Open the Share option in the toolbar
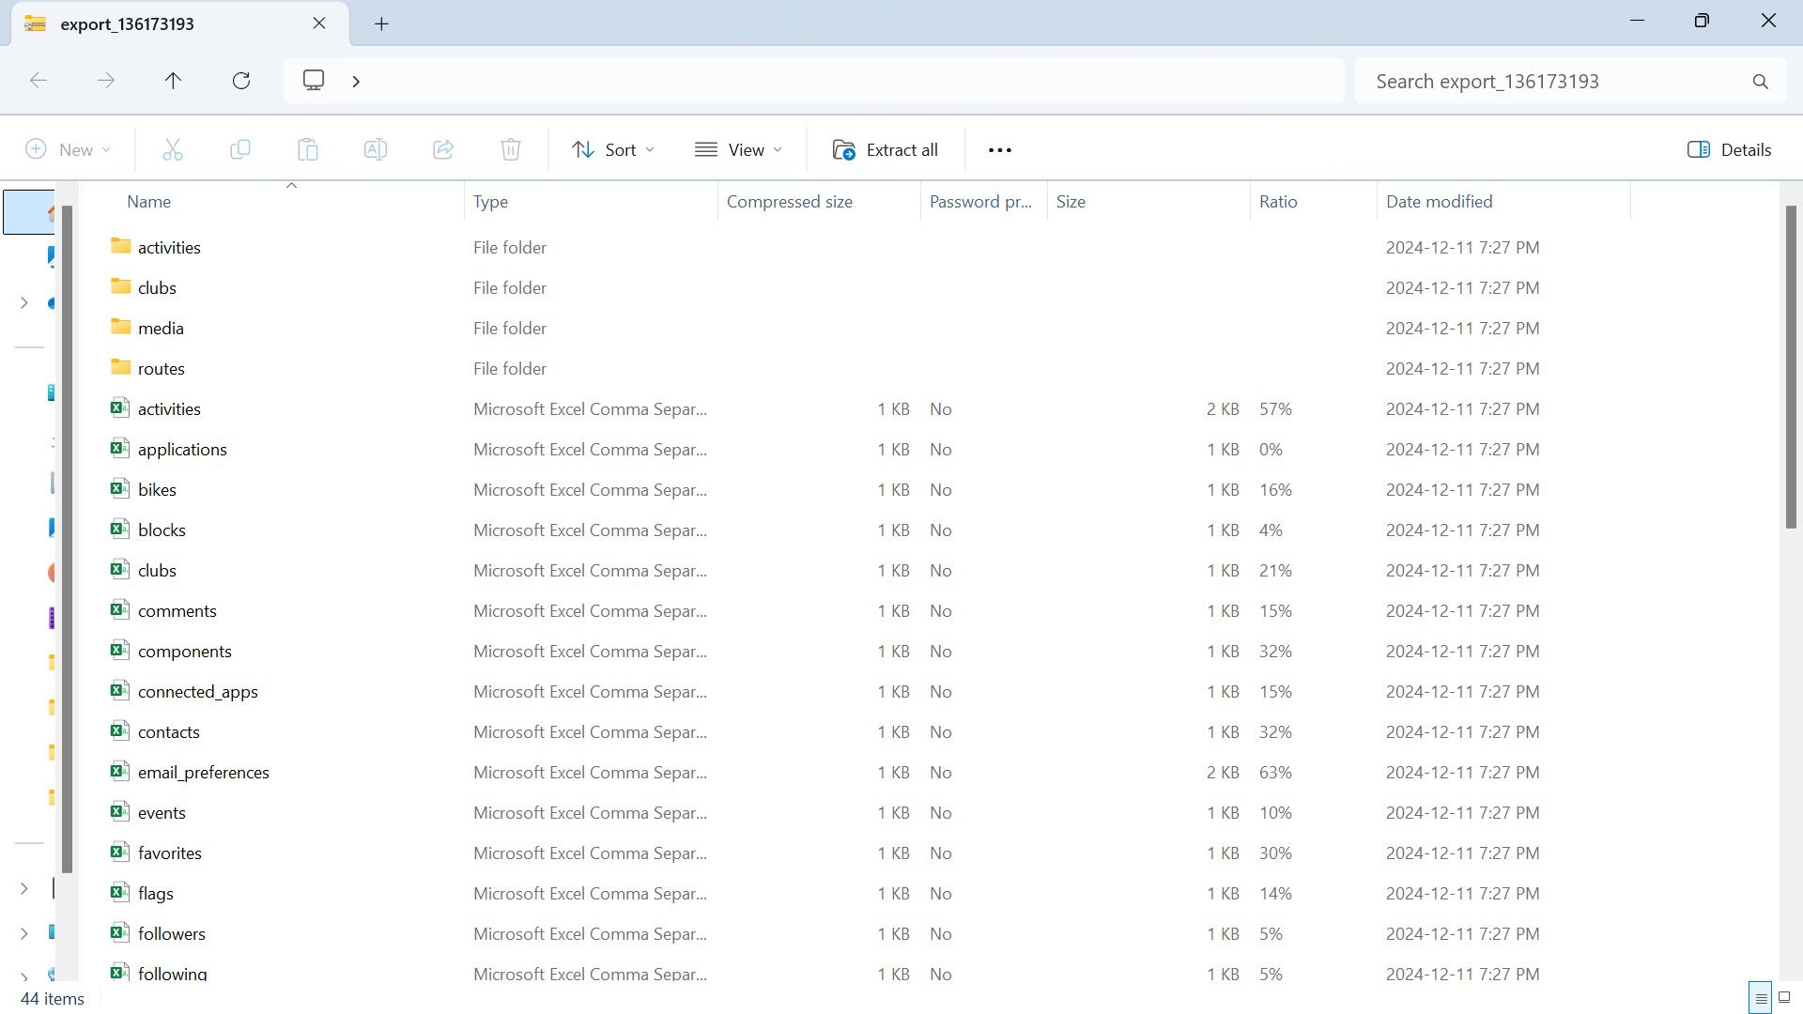 [x=443, y=149]
